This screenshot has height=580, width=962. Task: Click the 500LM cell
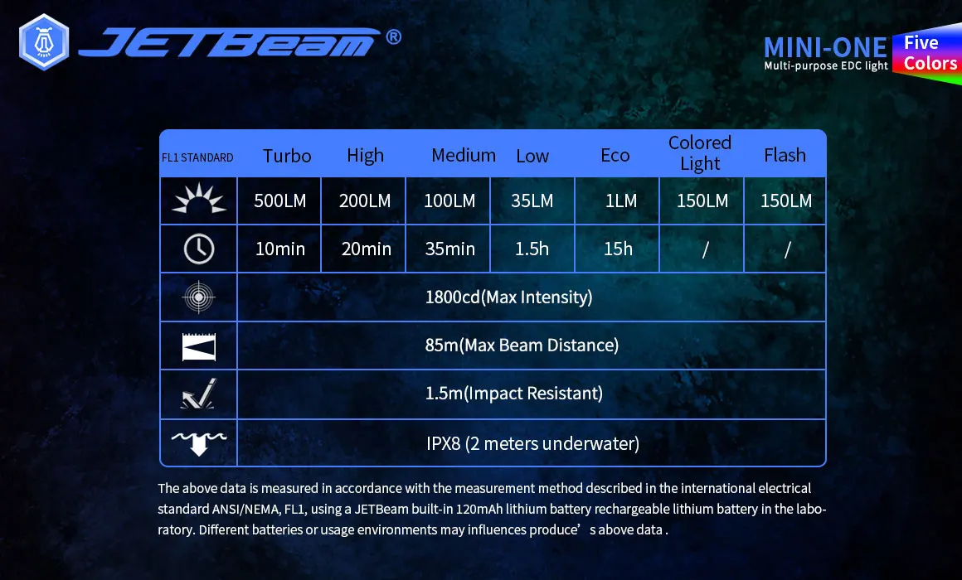tap(279, 201)
